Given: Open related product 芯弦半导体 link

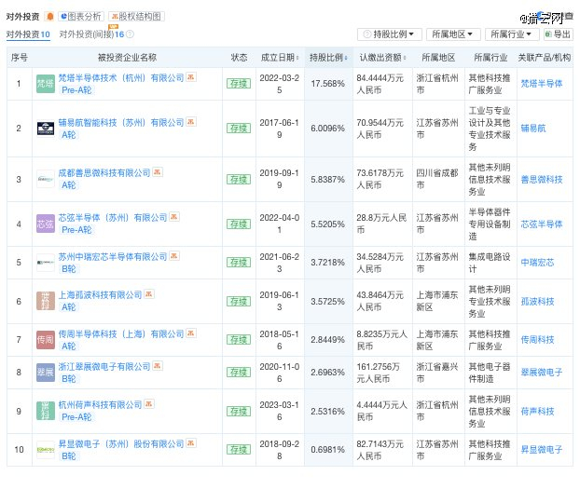Looking at the screenshot, I should click(542, 224).
